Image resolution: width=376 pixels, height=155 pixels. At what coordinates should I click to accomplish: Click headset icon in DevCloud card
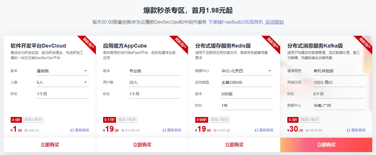click(x=72, y=130)
